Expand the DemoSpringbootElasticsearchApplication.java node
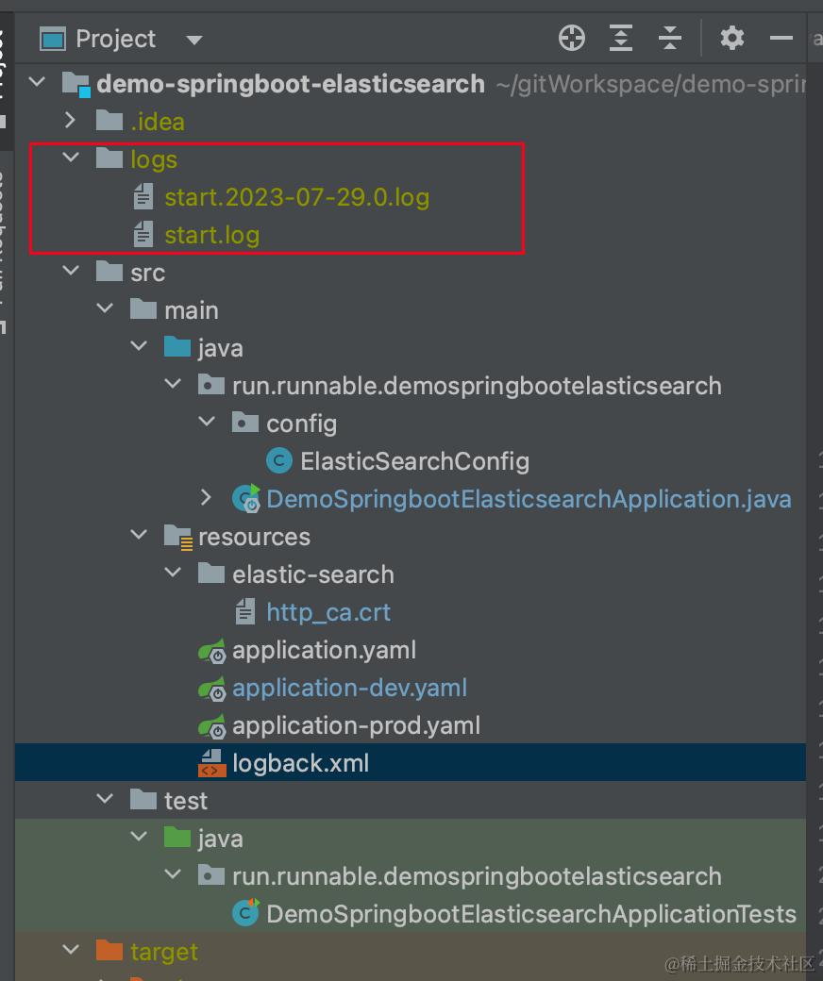The height and width of the screenshot is (981, 823). [207, 497]
